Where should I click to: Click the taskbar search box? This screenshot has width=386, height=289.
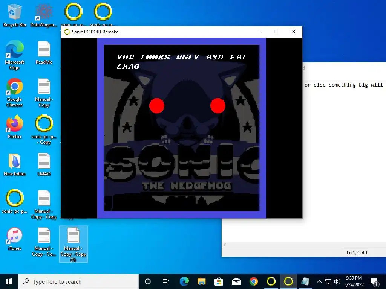[x=78, y=281]
